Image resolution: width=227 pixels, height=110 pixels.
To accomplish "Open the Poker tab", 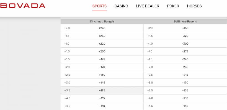I will (x=173, y=6).
